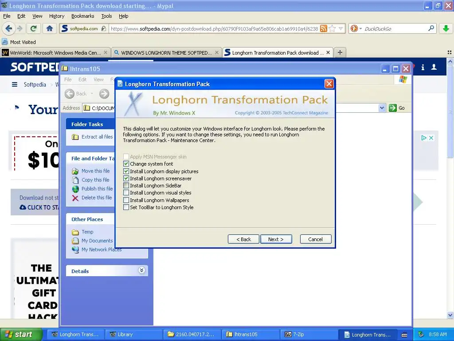Open the Back history dropdown in lhtrans105
The height and width of the screenshot is (341, 454).
tap(92, 93)
